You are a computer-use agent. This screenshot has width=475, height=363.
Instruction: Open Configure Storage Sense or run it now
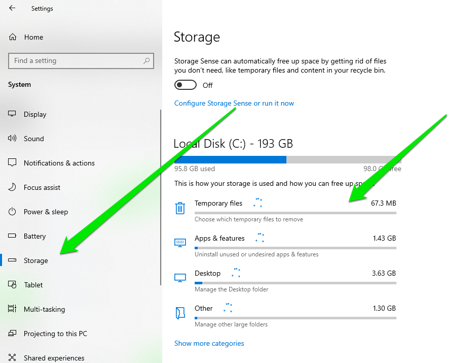pos(234,103)
